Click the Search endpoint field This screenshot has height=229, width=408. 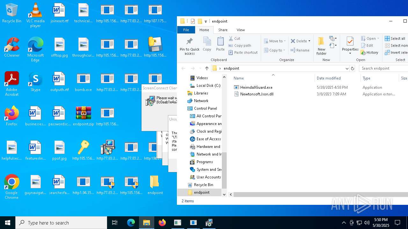[383, 68]
